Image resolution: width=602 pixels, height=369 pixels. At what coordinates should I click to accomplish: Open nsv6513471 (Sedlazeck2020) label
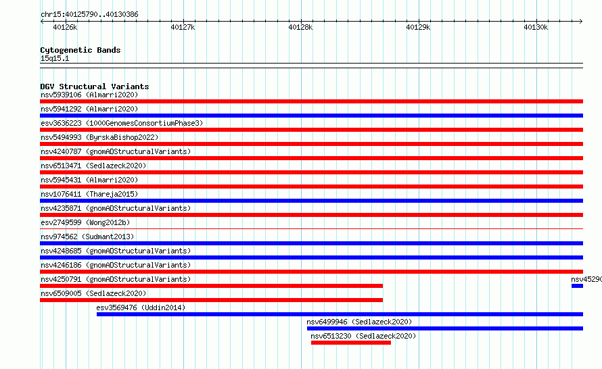93,166
